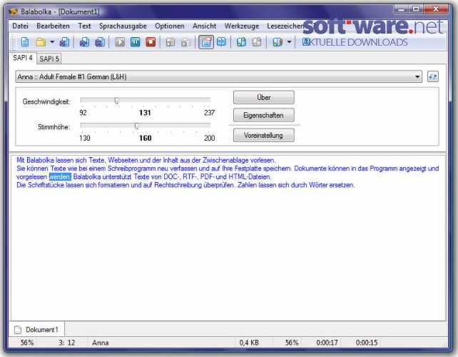
Task: Open the Datei menu
Action: pos(20,26)
